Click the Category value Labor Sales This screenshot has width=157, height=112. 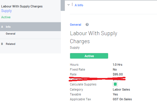121,89
